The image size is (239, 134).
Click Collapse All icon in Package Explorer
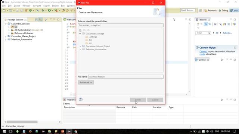click(x=36, y=20)
